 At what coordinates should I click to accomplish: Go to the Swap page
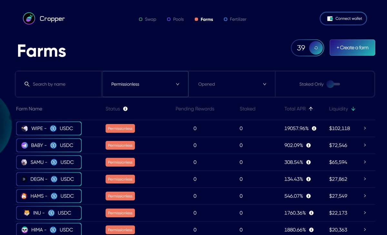point(147,19)
